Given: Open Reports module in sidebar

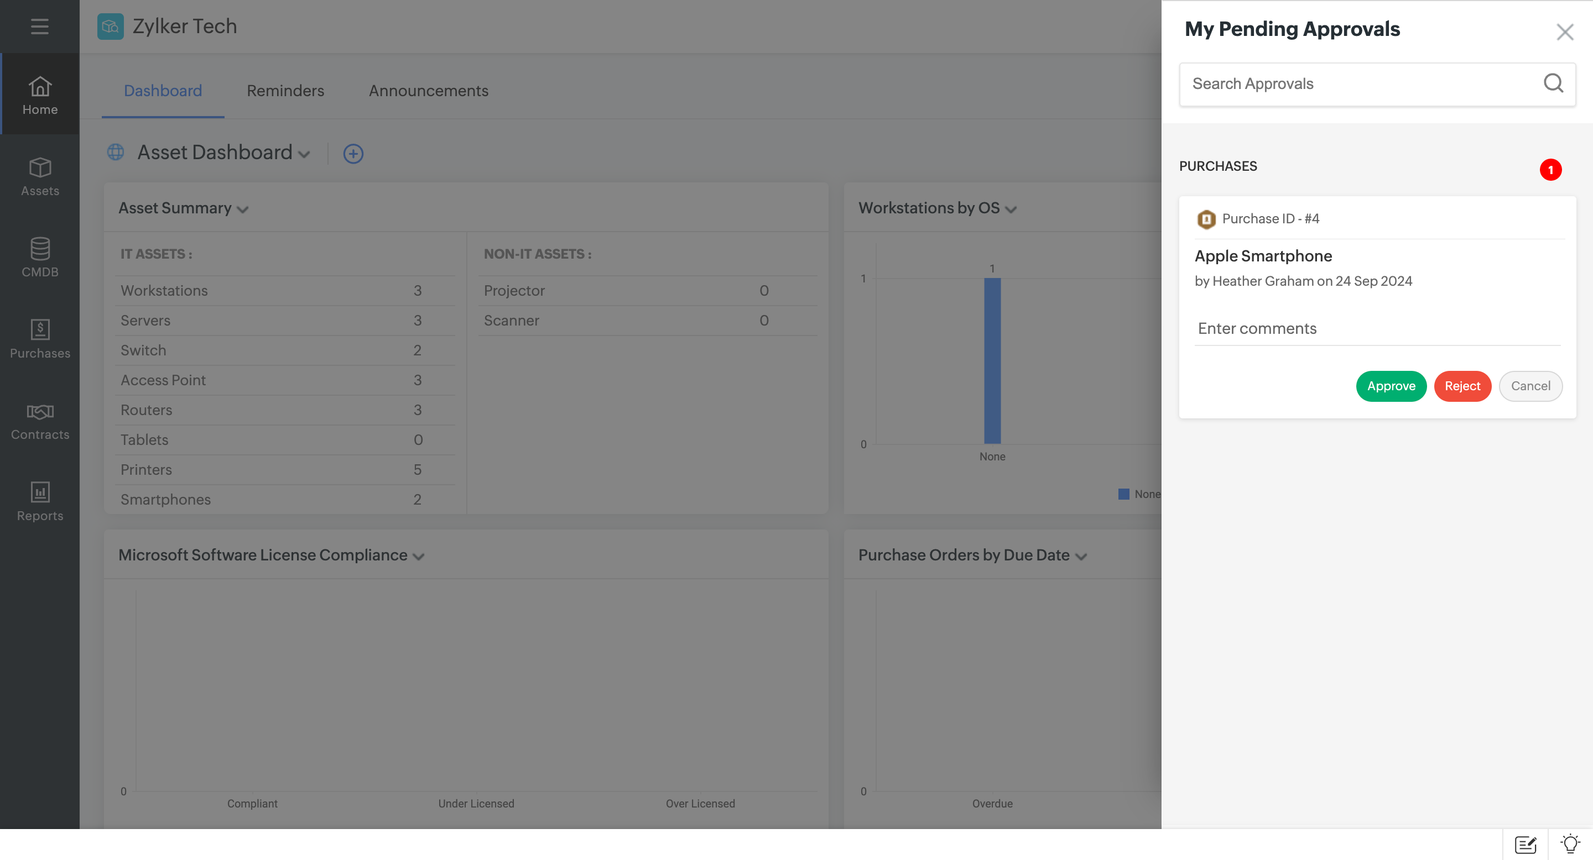Looking at the screenshot, I should (x=40, y=502).
